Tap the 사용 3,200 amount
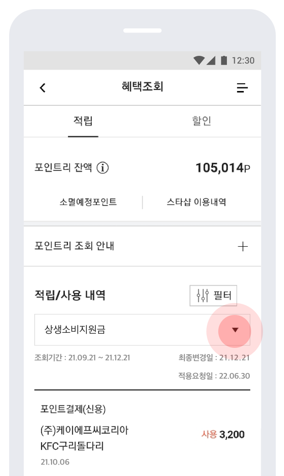Viewport: 284px width, 476px height. 223,434
